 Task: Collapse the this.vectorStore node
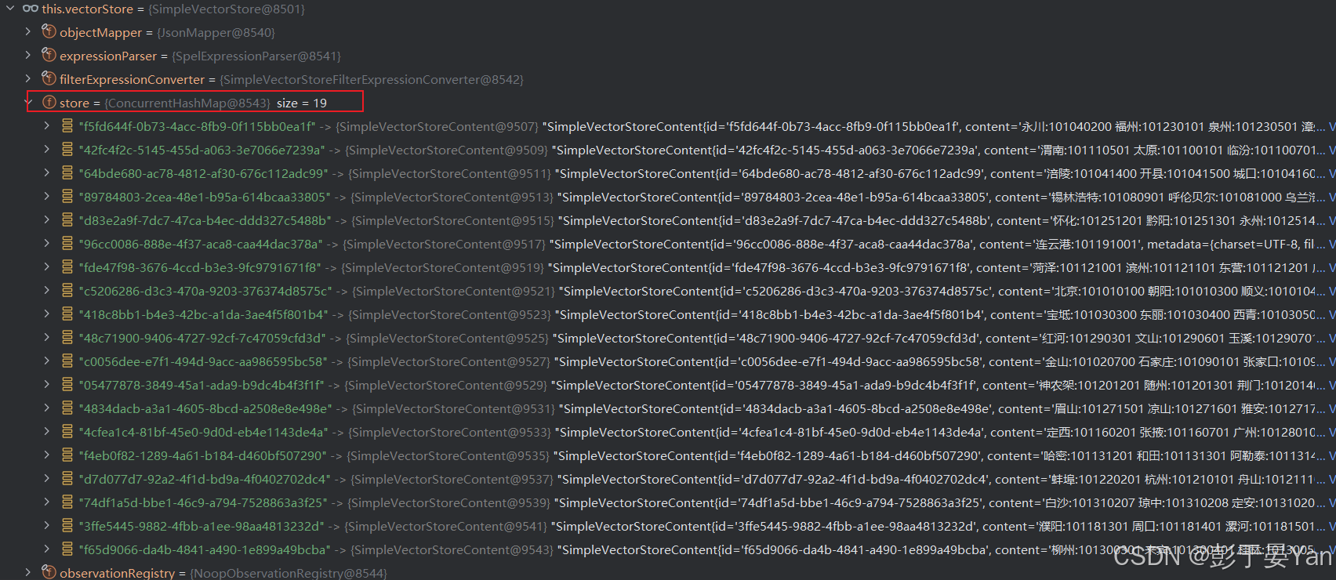click(10, 9)
